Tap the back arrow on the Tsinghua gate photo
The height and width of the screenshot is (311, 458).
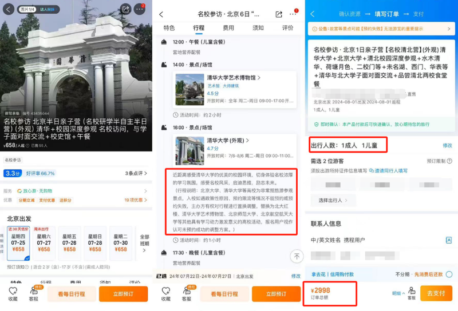tap(7, 9)
